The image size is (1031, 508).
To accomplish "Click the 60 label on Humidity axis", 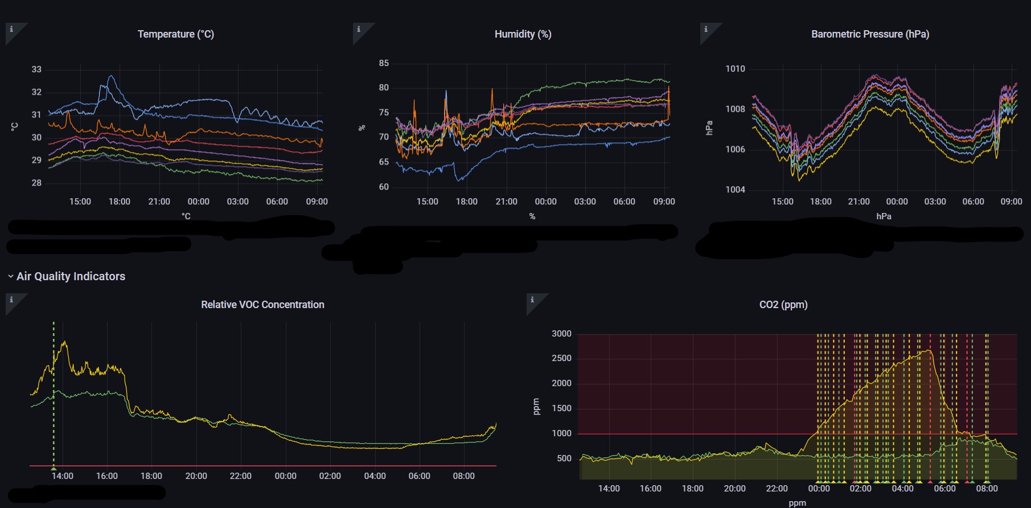I will pyautogui.click(x=384, y=187).
